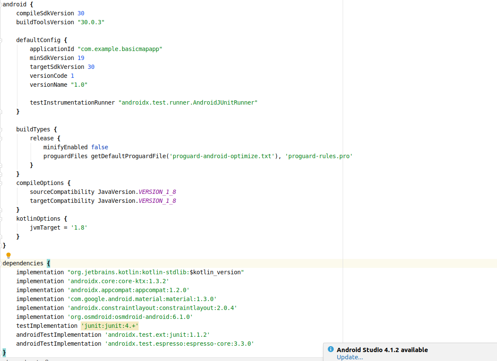Fold the buildTypes block via gutter
This screenshot has width=497, height=361.
pos(1,129)
